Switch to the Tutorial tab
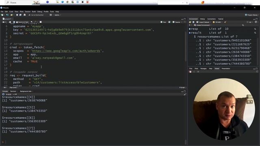260x146 pixels. coord(221,19)
